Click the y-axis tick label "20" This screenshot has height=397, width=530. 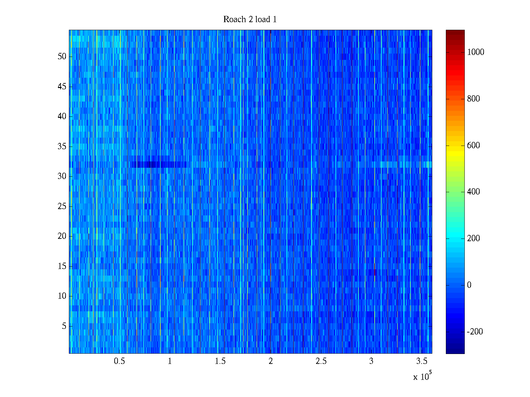tap(62, 236)
